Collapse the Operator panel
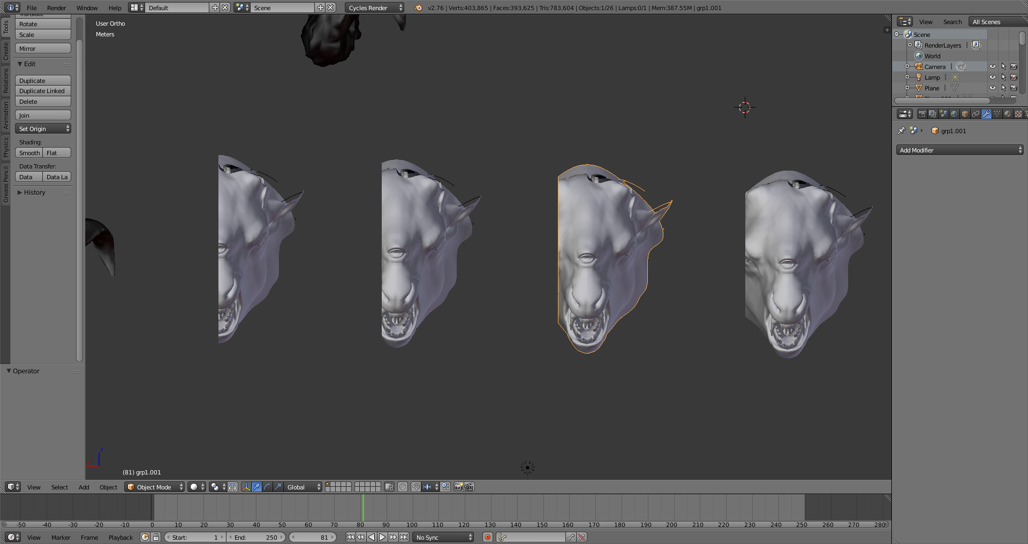This screenshot has width=1028, height=544. 22,371
